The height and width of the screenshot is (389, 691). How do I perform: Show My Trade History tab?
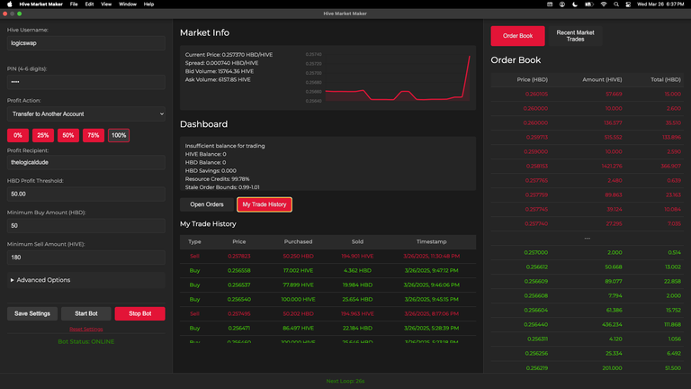[x=265, y=204]
